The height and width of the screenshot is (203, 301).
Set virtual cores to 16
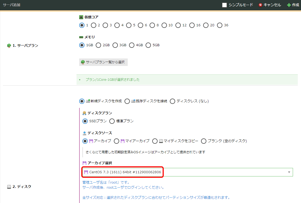(192, 25)
